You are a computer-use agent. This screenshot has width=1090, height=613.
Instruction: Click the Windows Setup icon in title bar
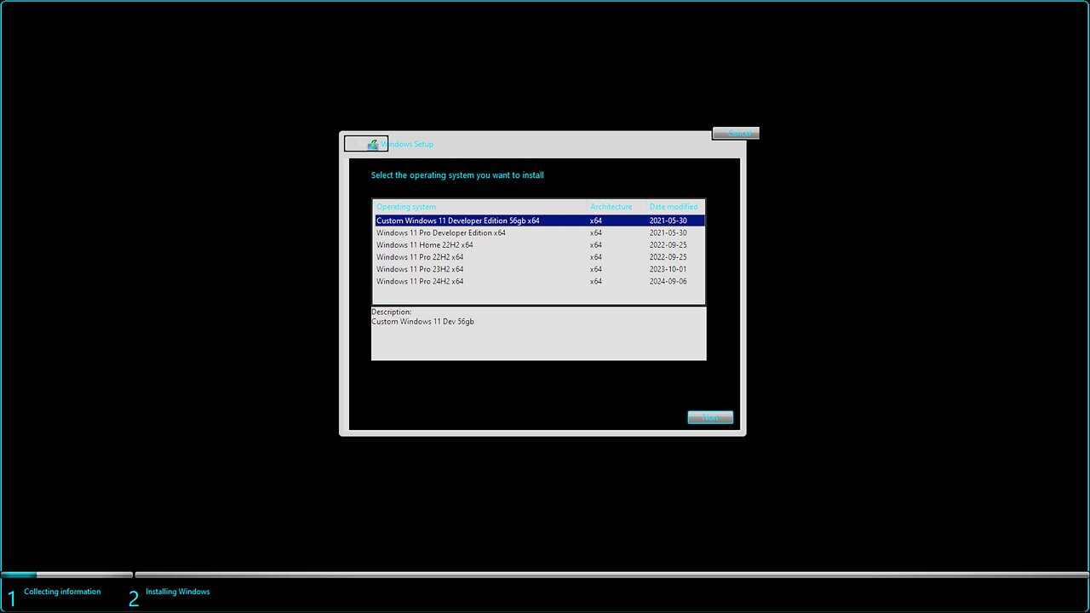(x=373, y=145)
